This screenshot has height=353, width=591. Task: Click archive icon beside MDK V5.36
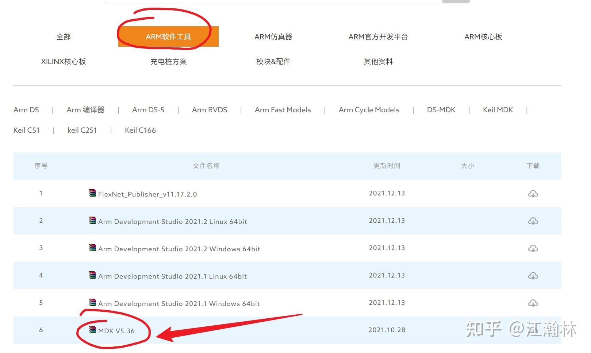(92, 330)
